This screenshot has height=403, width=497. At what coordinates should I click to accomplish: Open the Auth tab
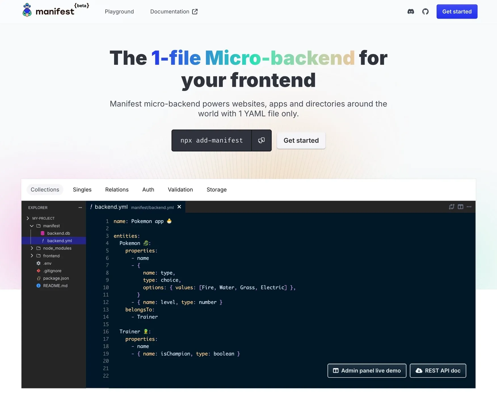tap(148, 189)
